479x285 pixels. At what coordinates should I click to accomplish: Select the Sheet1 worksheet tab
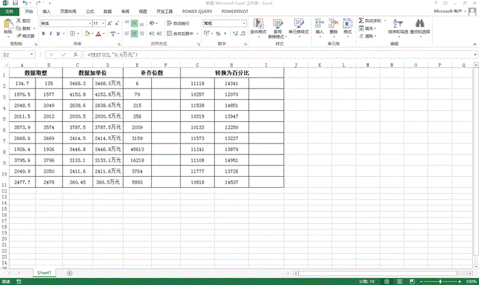pyautogui.click(x=44, y=272)
